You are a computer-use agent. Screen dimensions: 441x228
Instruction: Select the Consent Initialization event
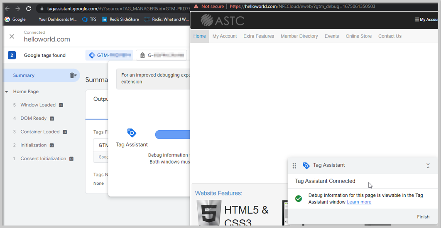pyautogui.click(x=43, y=159)
